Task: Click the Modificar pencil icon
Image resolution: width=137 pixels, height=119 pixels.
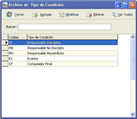Action: pos(62,15)
